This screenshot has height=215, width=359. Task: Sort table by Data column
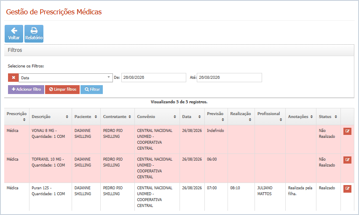point(192,116)
